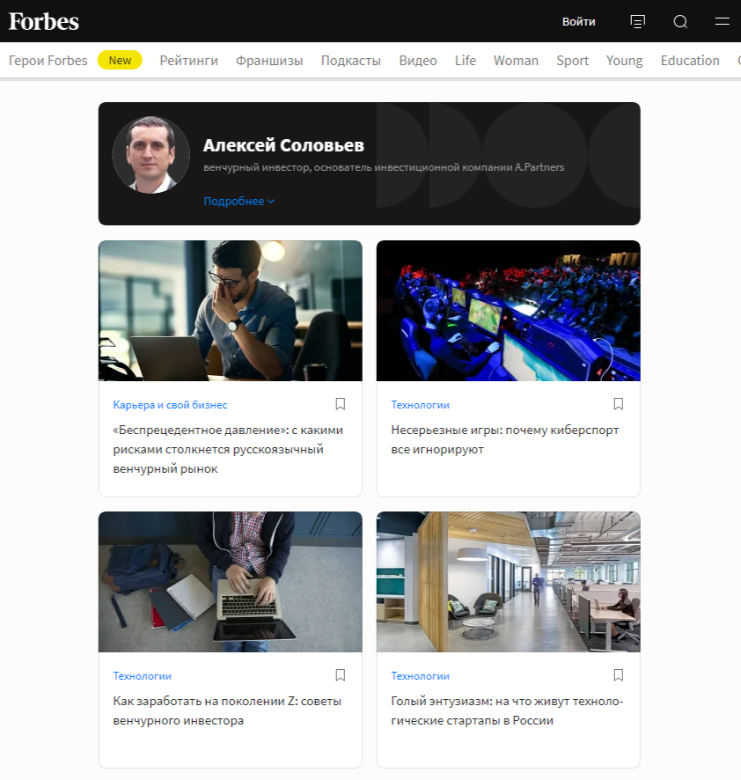Go to the Sport section
The width and height of the screenshot is (741, 780).
(x=572, y=60)
